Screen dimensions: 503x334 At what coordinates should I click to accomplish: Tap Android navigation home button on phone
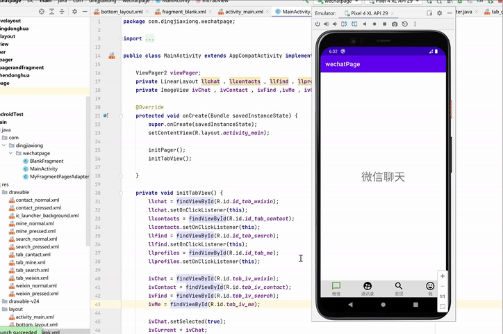383,305
